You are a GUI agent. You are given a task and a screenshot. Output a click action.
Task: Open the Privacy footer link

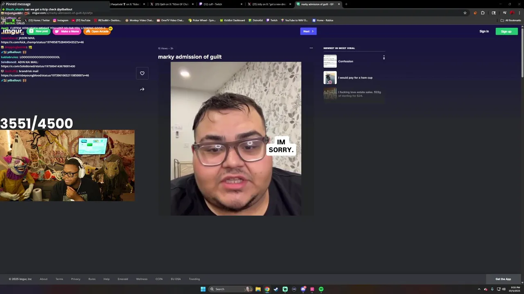pyautogui.click(x=76, y=279)
